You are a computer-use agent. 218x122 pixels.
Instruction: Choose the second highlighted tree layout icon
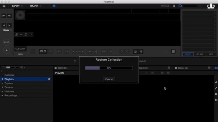(8, 67)
